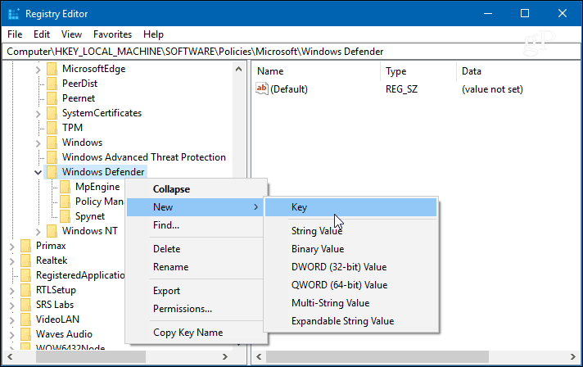Expand the VideoLAN key
The height and width of the screenshot is (367, 583).
(x=11, y=319)
